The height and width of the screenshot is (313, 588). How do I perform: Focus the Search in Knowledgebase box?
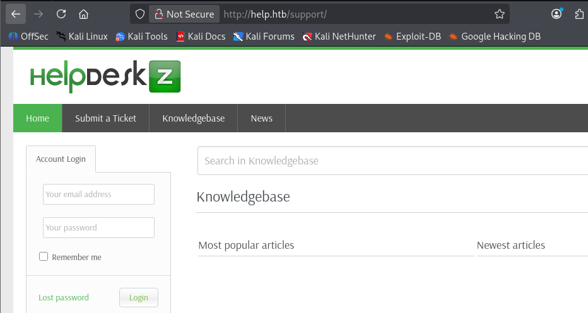tap(391, 161)
